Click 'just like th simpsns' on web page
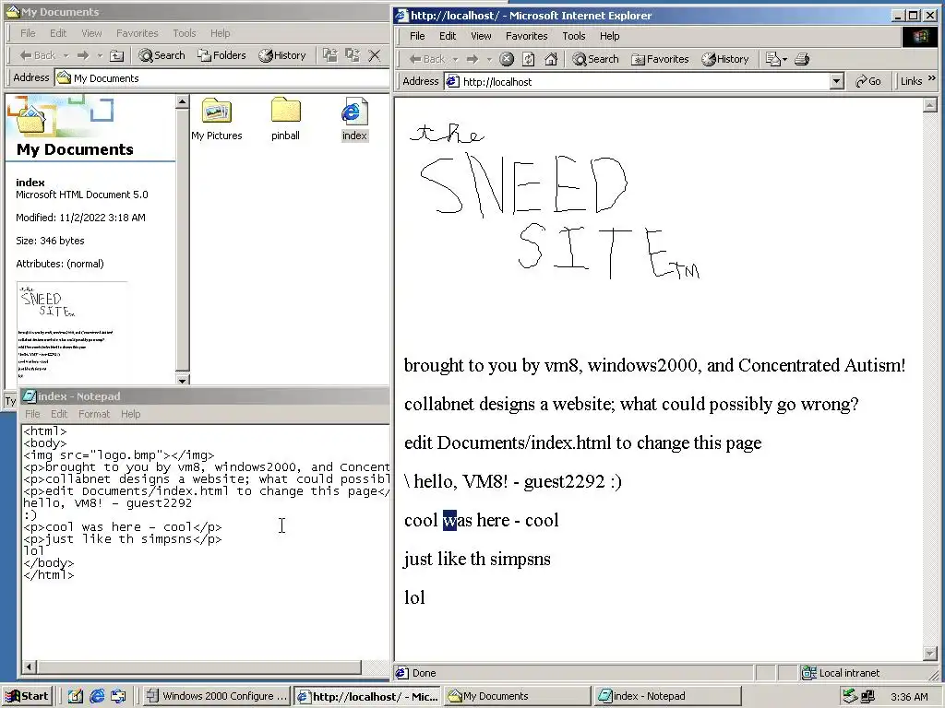This screenshot has height=708, width=945. pyautogui.click(x=477, y=560)
